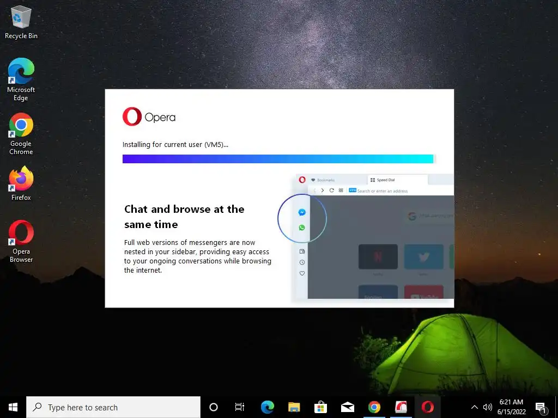Click the snapshot icon in preview sidebar
This screenshot has height=418, width=558.
coord(302,251)
